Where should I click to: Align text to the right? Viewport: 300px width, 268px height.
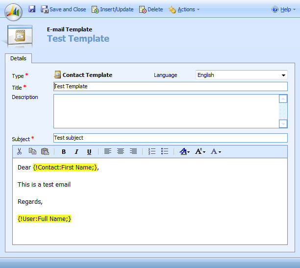(133, 151)
